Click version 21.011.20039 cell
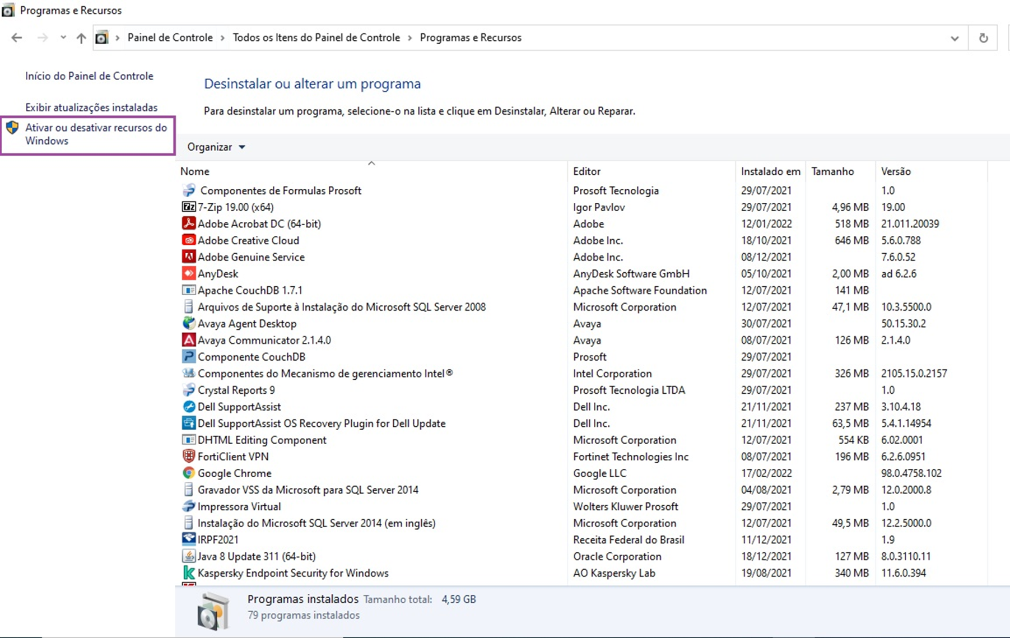Screen dimensions: 1010x638 (x=910, y=223)
